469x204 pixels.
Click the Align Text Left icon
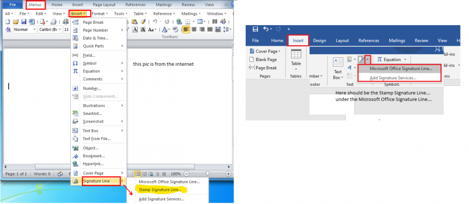pos(186,29)
